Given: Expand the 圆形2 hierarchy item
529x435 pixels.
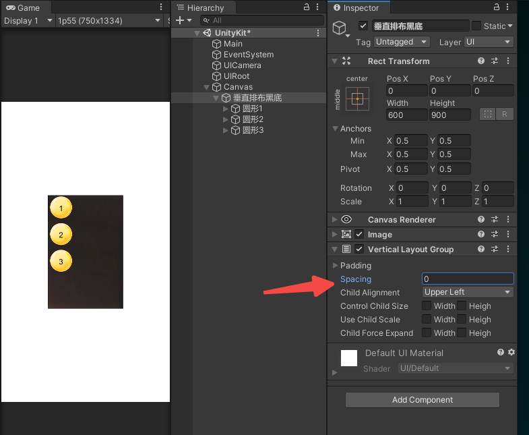Looking at the screenshot, I should click(x=225, y=119).
